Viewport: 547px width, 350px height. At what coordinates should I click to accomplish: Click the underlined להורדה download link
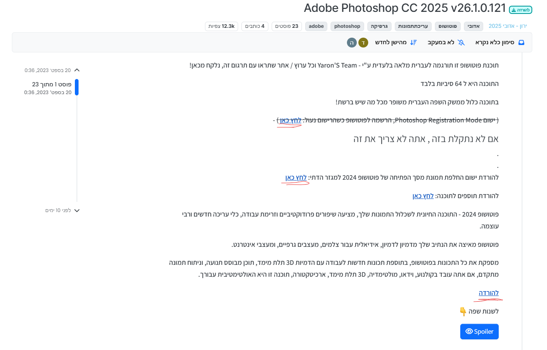[x=489, y=293]
